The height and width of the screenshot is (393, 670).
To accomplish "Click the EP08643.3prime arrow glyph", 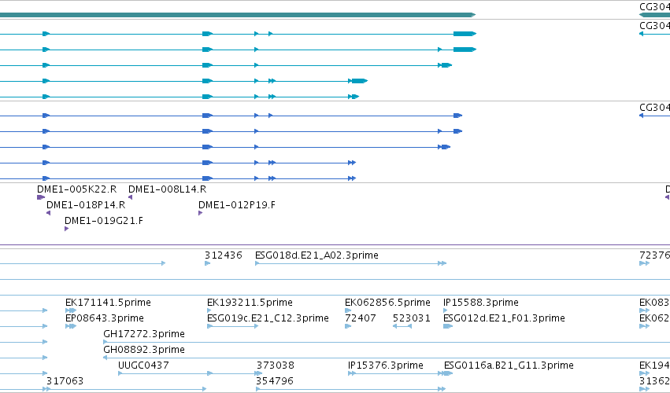I will click(x=71, y=326).
